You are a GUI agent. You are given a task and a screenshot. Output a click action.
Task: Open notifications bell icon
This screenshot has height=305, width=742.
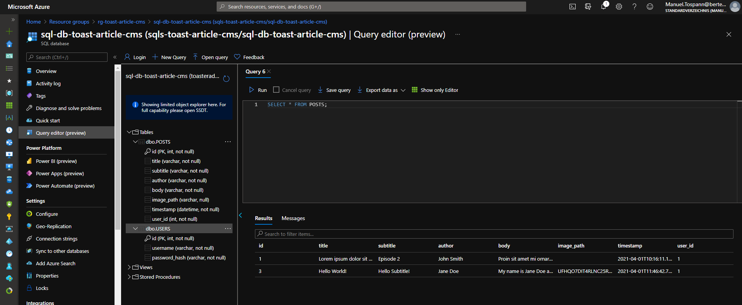[x=604, y=7]
